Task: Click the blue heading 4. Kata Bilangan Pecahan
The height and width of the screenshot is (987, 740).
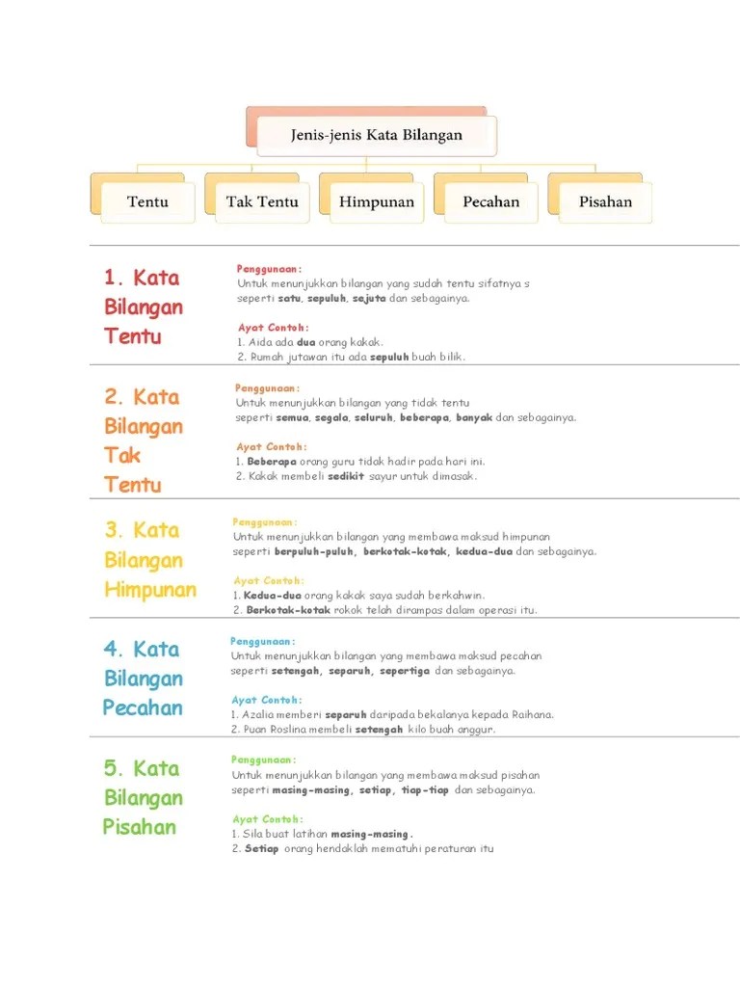Action: coord(143,679)
